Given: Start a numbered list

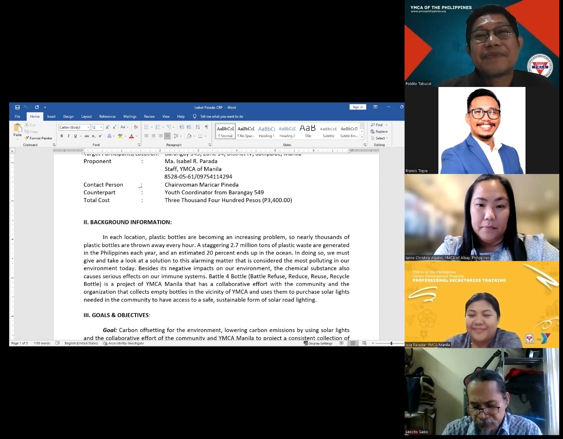Looking at the screenshot, I should pyautogui.click(x=158, y=127).
